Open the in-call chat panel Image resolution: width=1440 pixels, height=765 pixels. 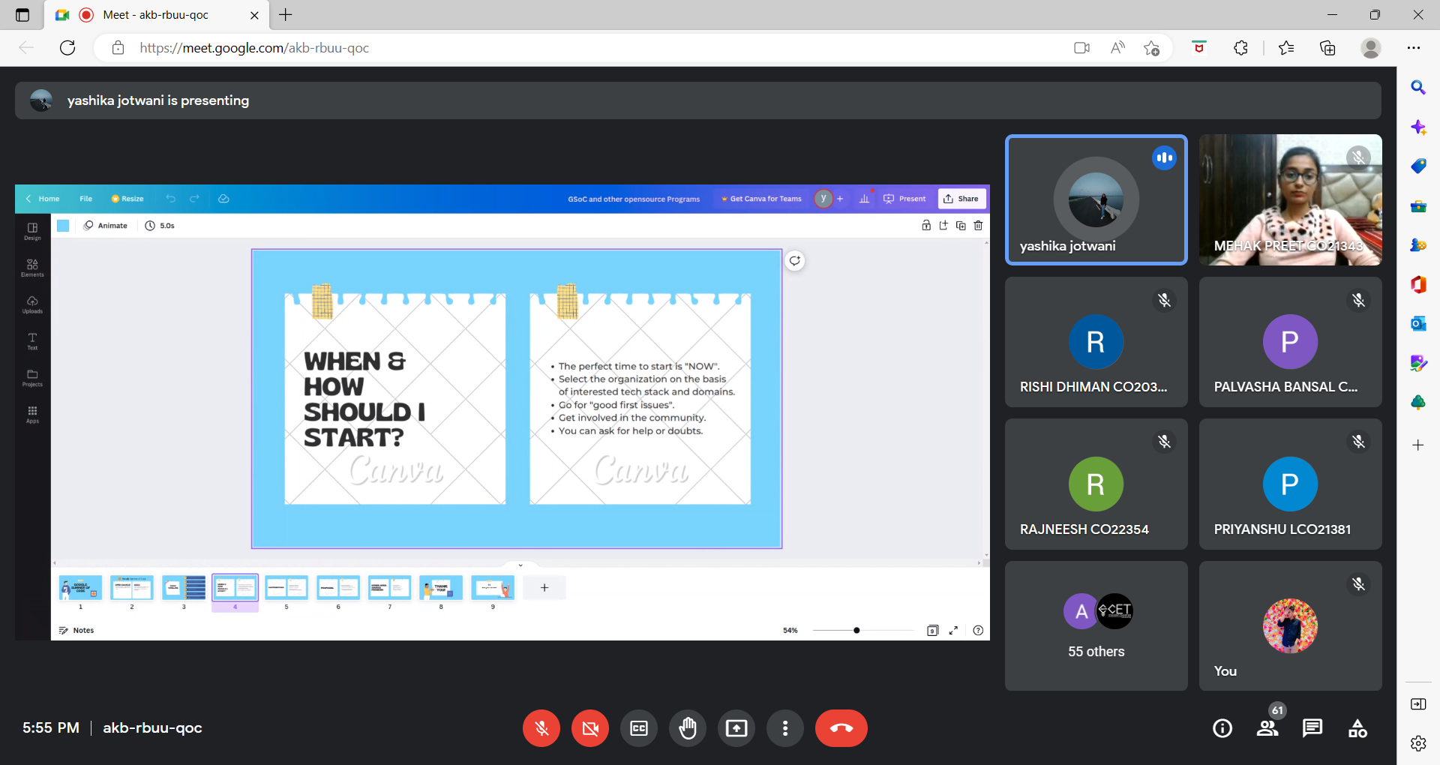tap(1312, 728)
